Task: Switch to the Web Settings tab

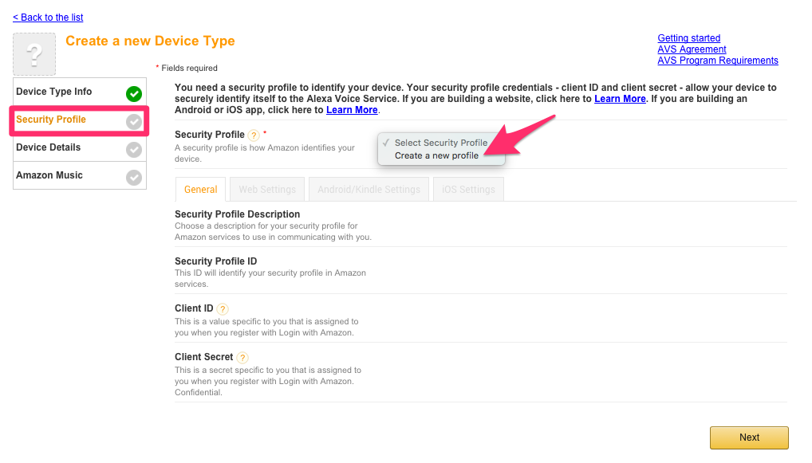Action: 267,190
